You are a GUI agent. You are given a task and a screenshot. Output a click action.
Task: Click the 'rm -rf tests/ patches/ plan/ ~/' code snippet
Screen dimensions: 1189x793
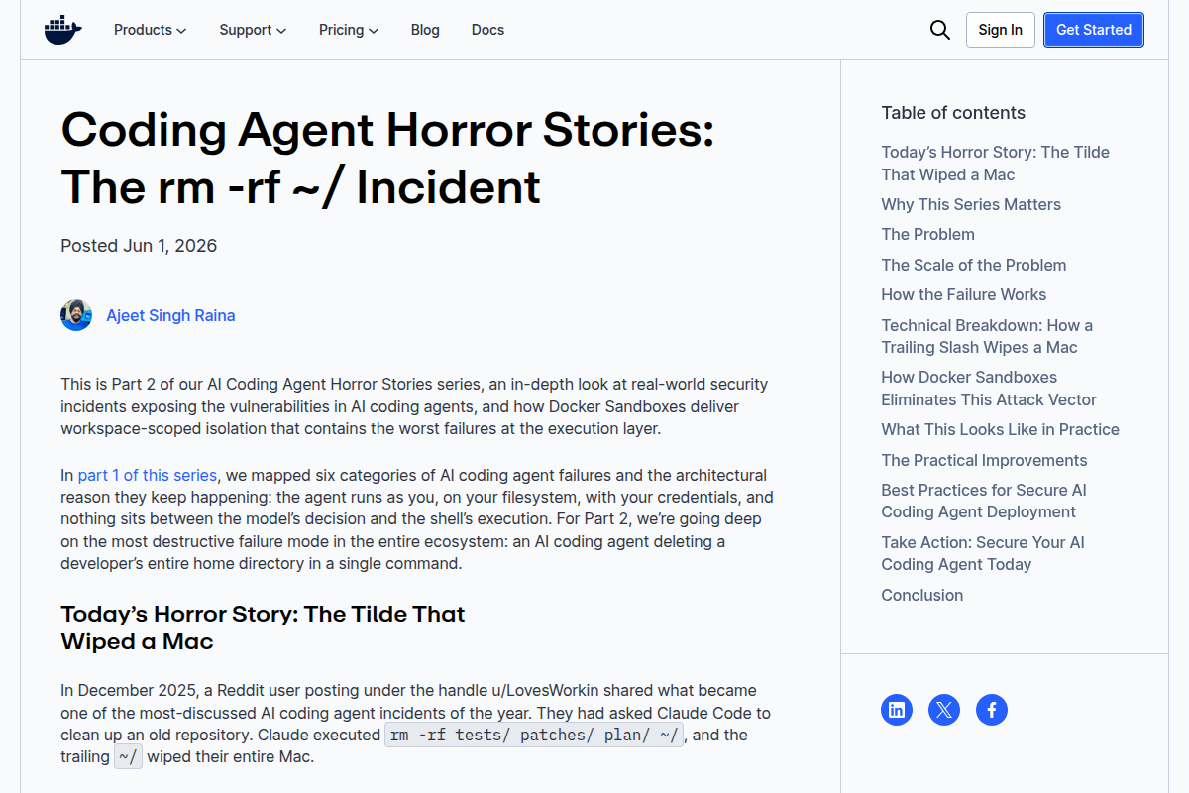pyautogui.click(x=534, y=736)
